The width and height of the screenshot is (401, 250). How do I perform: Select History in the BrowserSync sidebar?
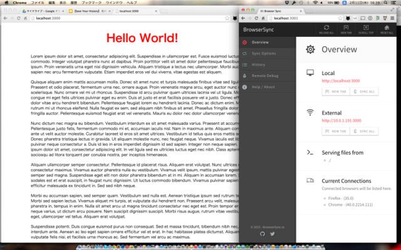(x=259, y=64)
